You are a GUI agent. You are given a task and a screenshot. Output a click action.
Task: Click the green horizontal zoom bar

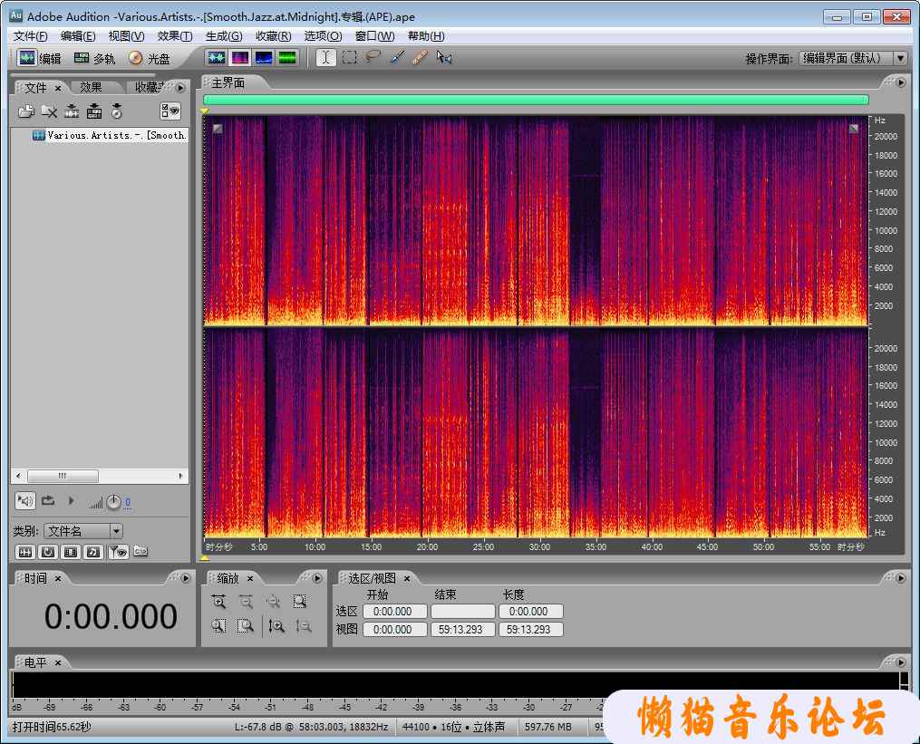pos(536,100)
